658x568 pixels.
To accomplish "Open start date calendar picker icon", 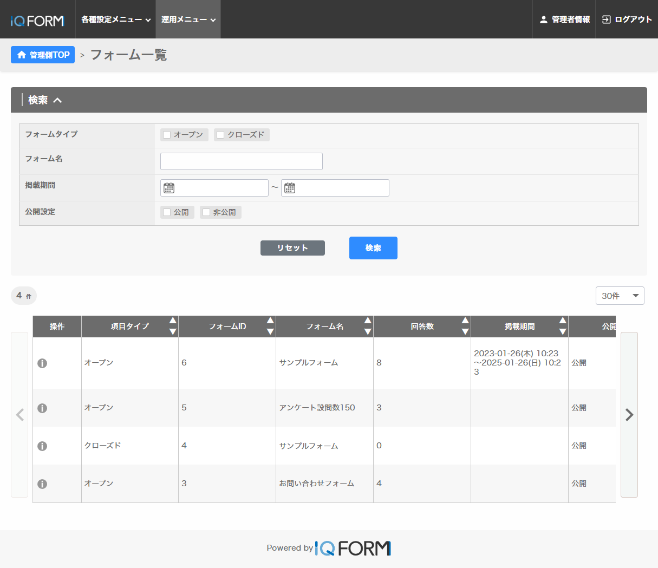I will click(169, 188).
